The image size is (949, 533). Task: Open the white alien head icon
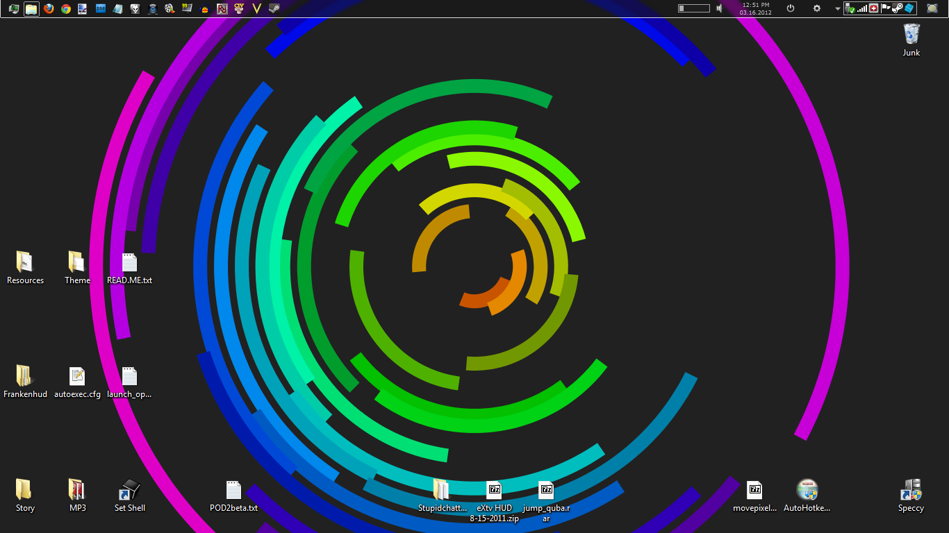pyautogui.click(x=135, y=9)
